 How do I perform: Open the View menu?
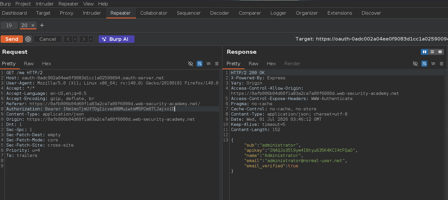89,4
